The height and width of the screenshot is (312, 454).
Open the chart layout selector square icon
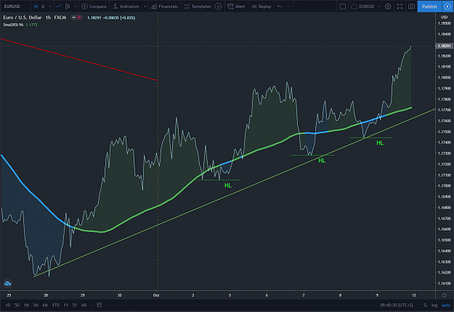(x=343, y=6)
